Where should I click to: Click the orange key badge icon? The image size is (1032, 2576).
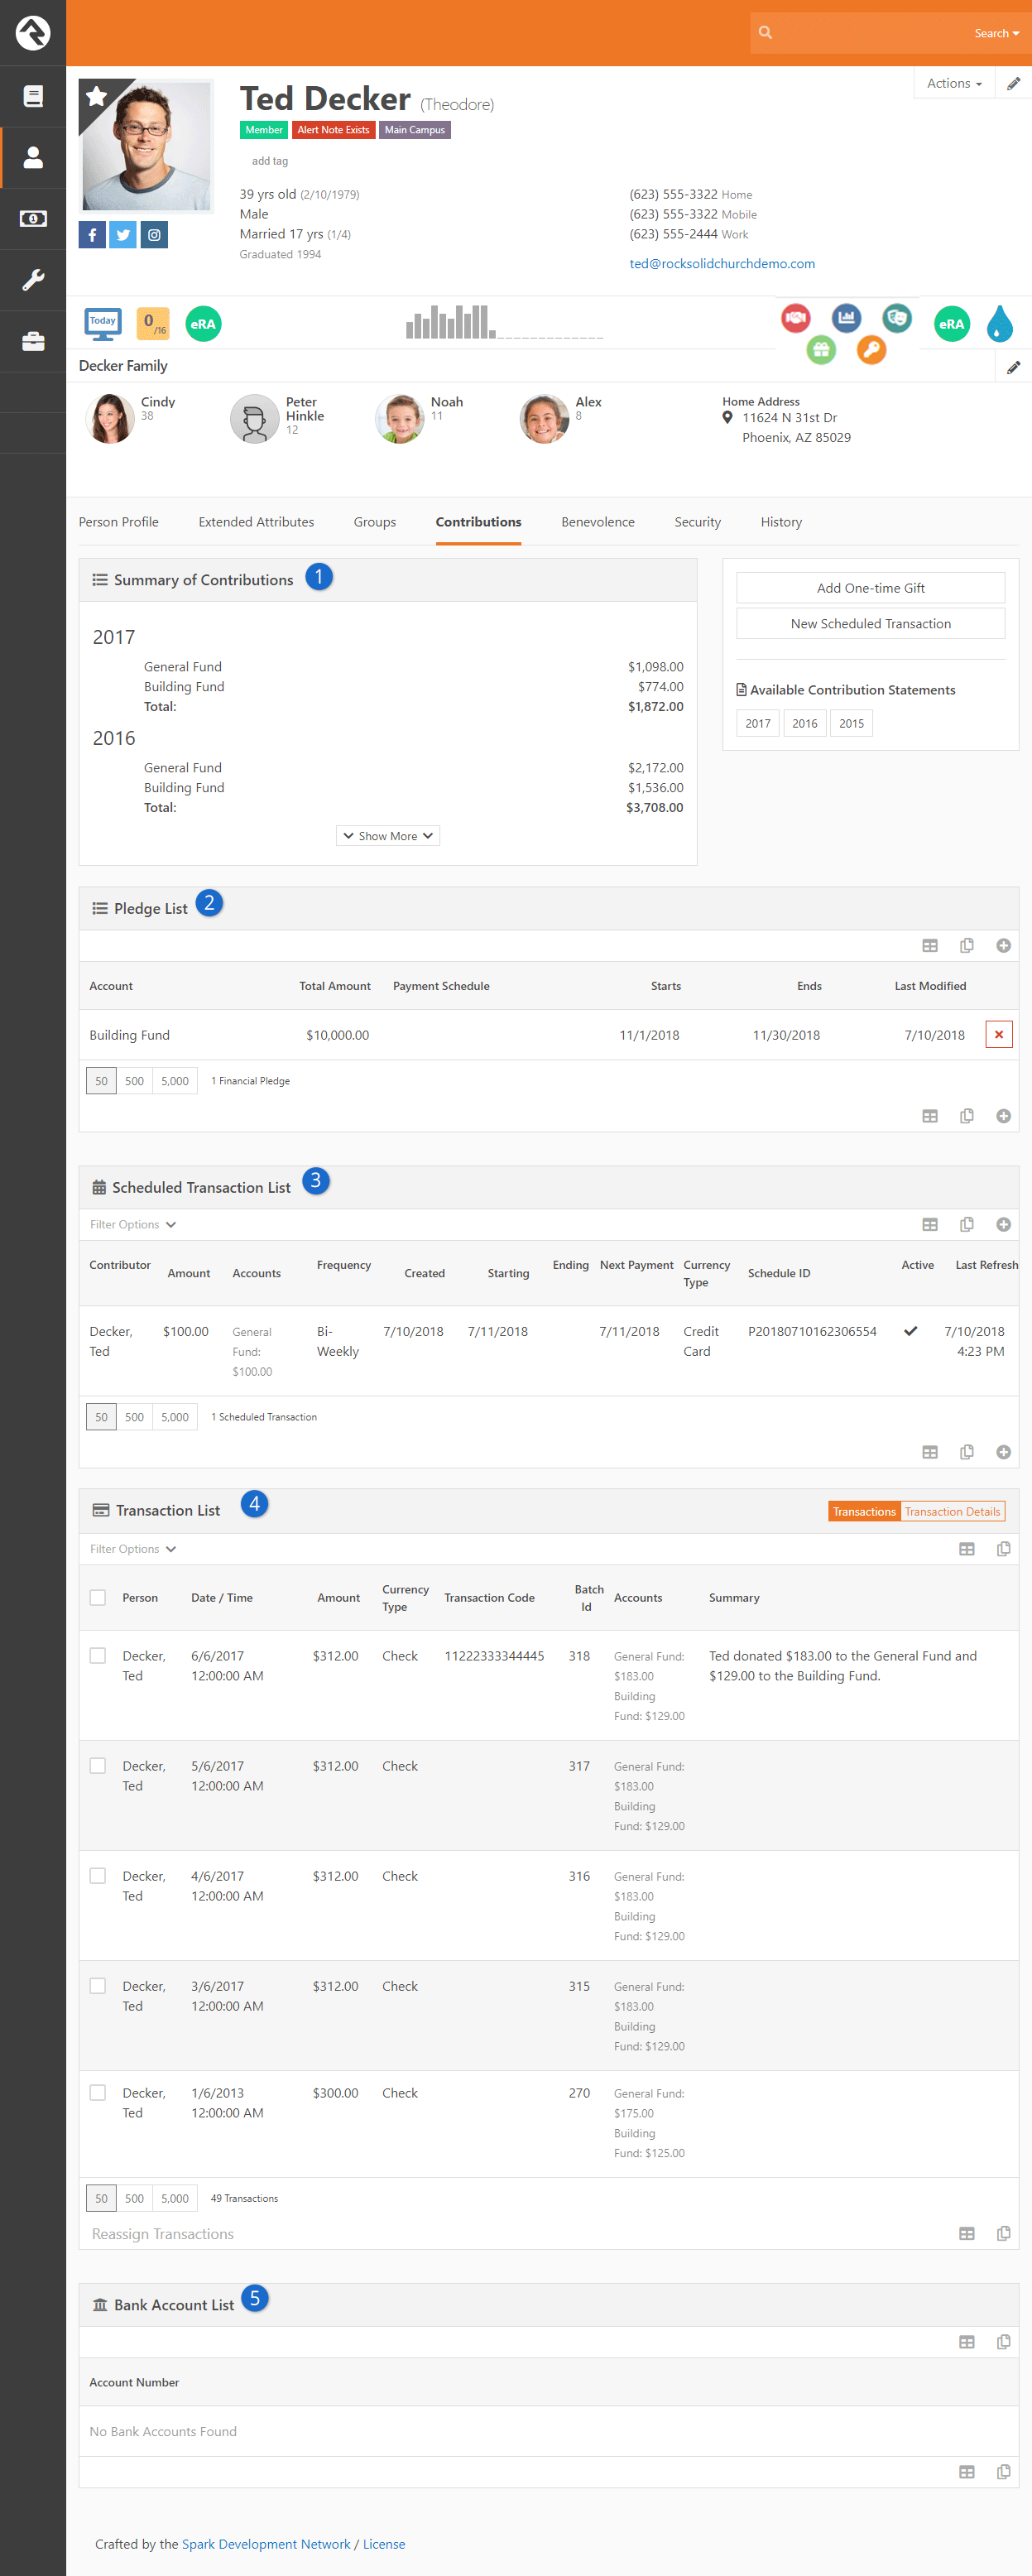tap(871, 350)
